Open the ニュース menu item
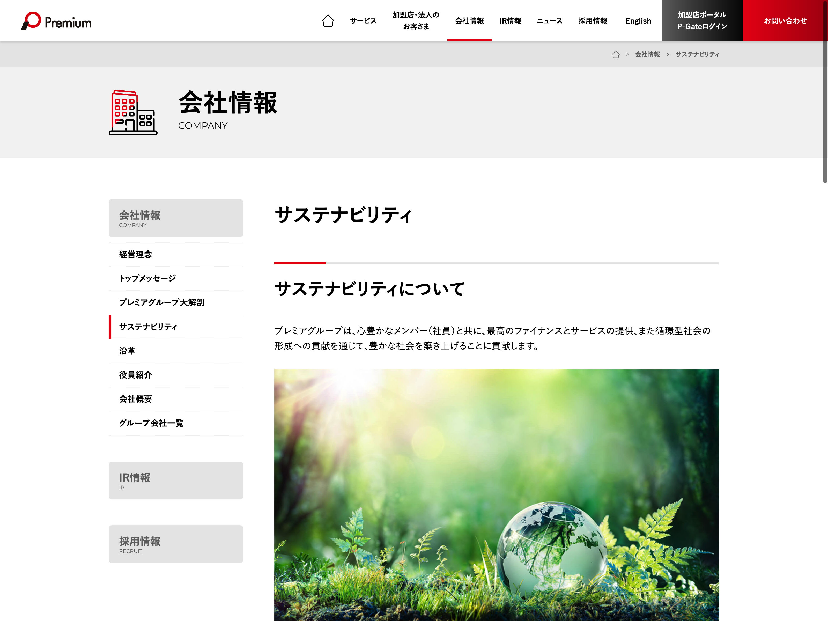 coord(550,21)
